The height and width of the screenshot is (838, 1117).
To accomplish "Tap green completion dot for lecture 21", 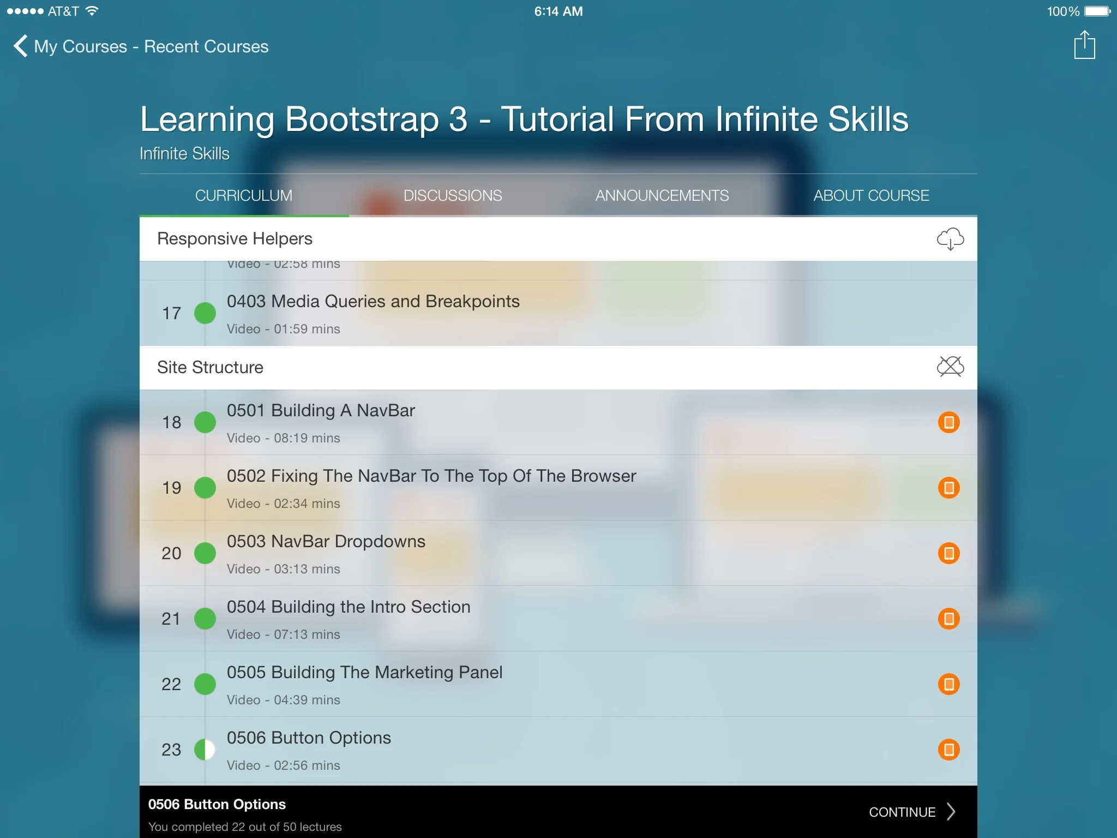I will 205,619.
